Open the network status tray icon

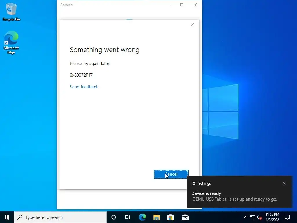coord(253,217)
